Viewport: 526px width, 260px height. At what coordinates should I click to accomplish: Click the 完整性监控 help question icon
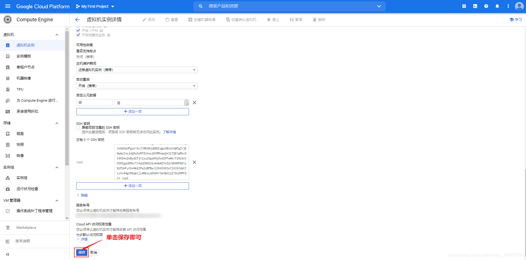109,35
